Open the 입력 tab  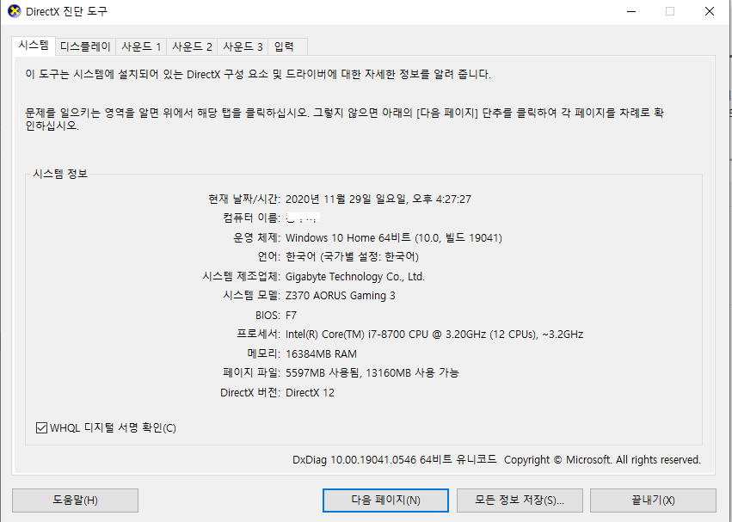click(287, 46)
